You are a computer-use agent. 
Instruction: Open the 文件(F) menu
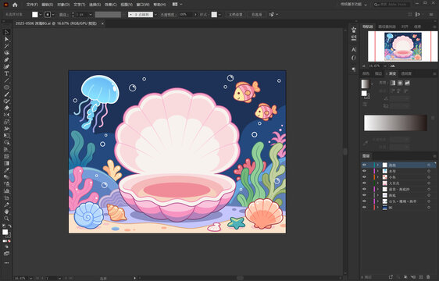pyautogui.click(x=32, y=5)
